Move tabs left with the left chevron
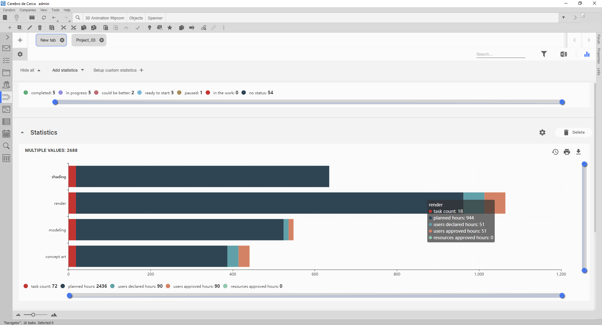The image size is (602, 325). point(575,40)
